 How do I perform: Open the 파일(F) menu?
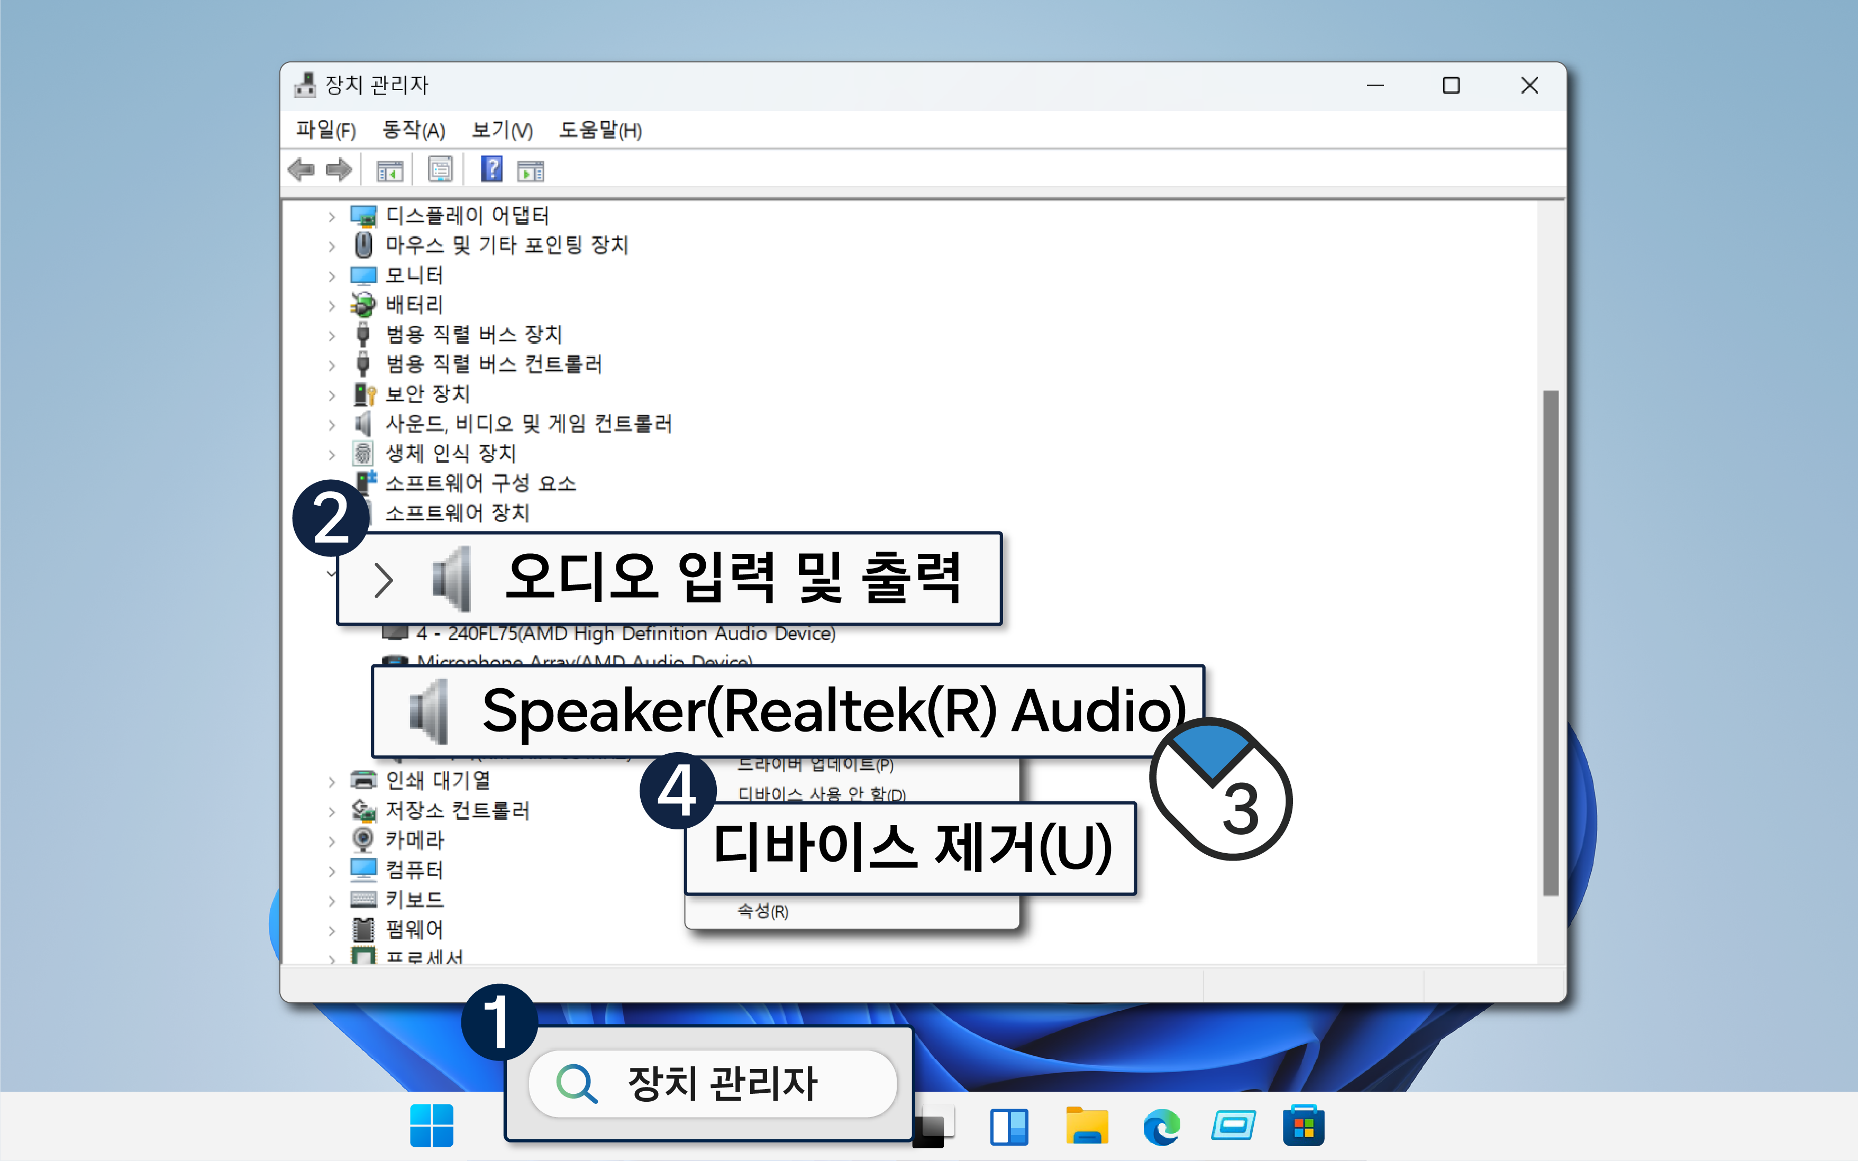325,131
